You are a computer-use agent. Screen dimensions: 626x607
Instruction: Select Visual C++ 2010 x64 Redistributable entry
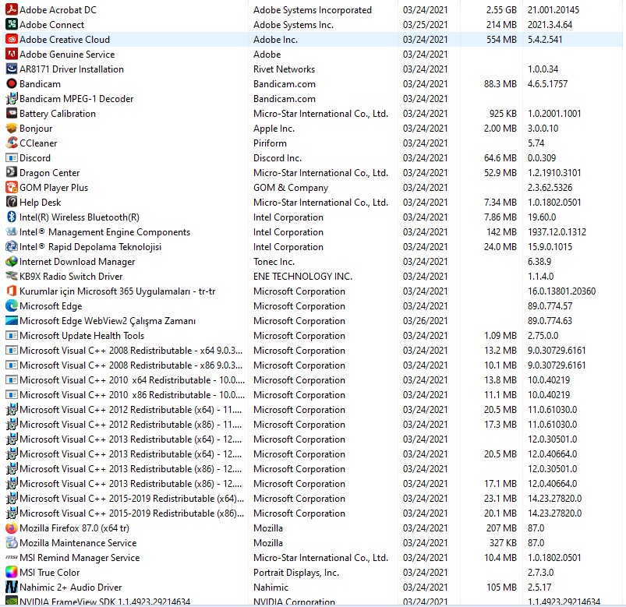[x=132, y=380]
